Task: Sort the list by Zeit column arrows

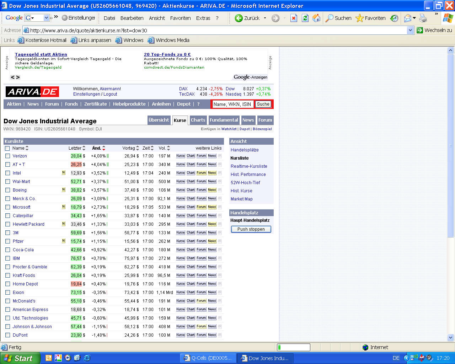Action: [x=152, y=148]
